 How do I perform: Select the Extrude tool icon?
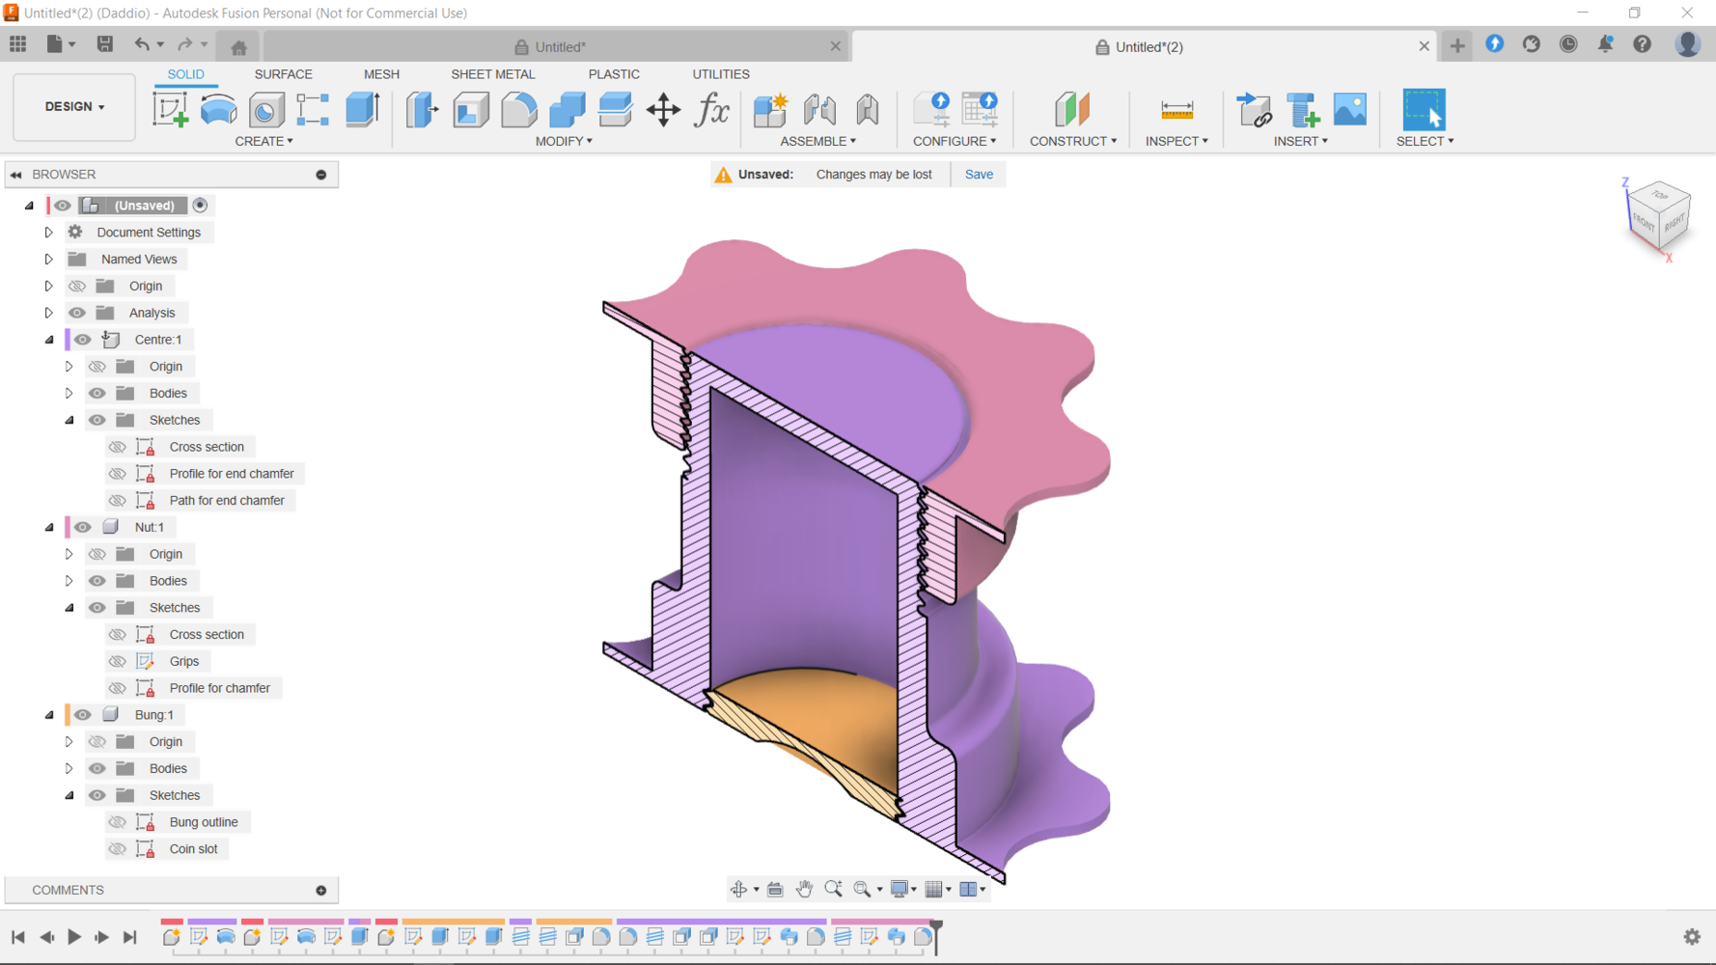coord(363,109)
